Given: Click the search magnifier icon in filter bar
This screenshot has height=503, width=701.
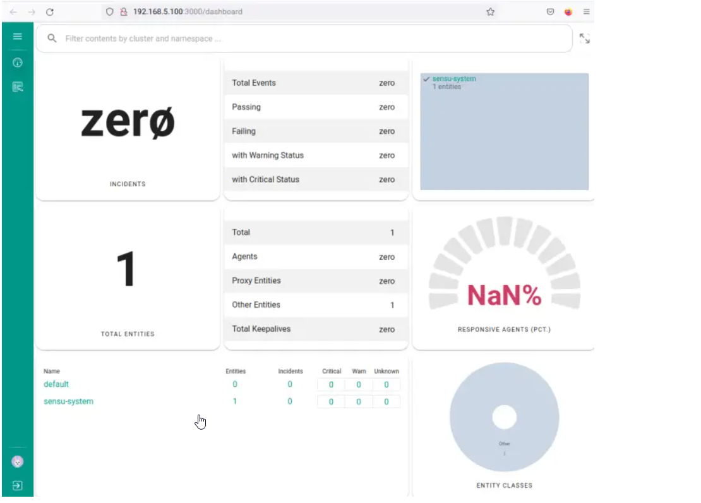Looking at the screenshot, I should point(52,39).
